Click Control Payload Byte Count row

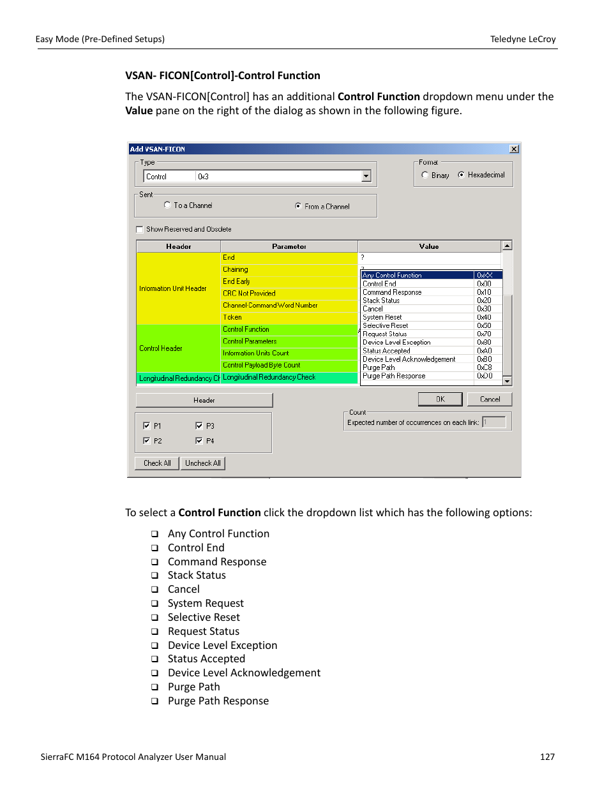[x=289, y=365]
